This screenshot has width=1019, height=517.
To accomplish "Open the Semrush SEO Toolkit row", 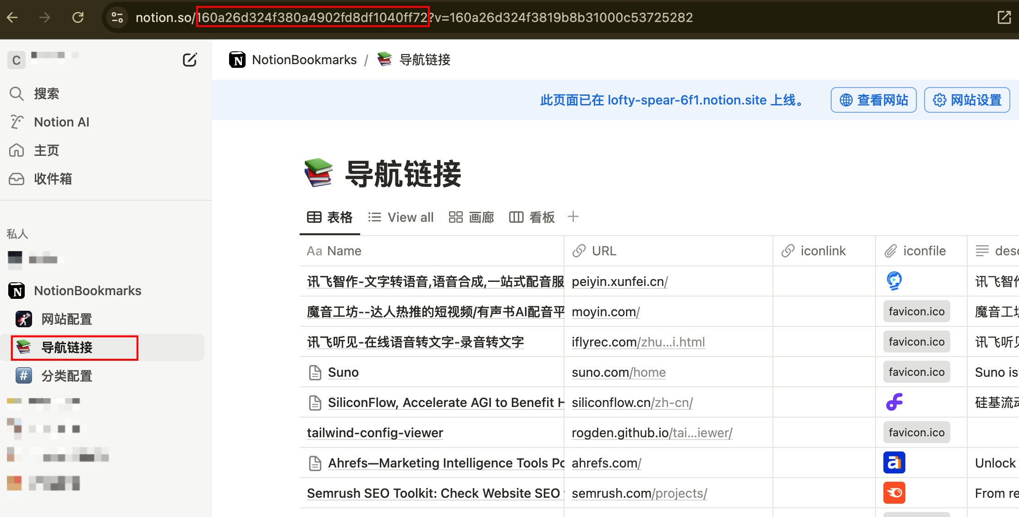I will 435,493.
